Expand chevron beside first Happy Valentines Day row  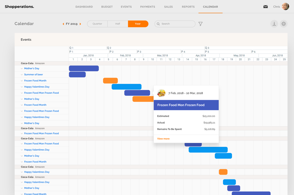22,87
